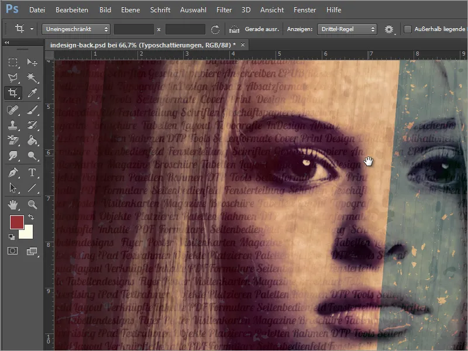Select the Crop tool in toolbox
The image size is (468, 351).
tap(12, 93)
